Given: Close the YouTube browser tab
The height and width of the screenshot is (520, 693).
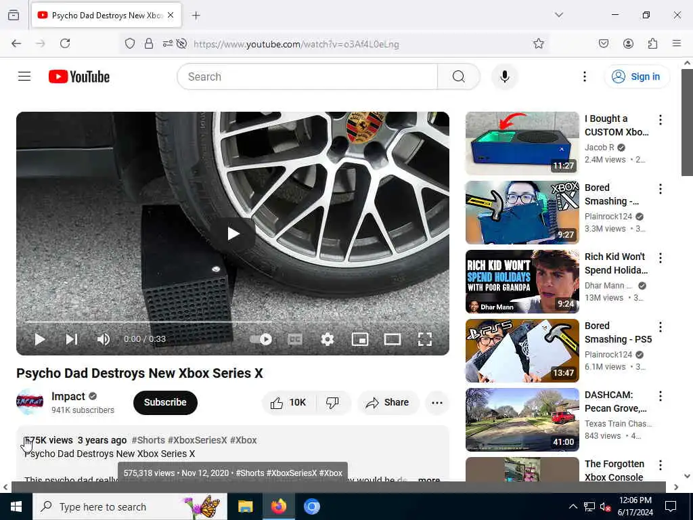Looking at the screenshot, I should (x=171, y=16).
